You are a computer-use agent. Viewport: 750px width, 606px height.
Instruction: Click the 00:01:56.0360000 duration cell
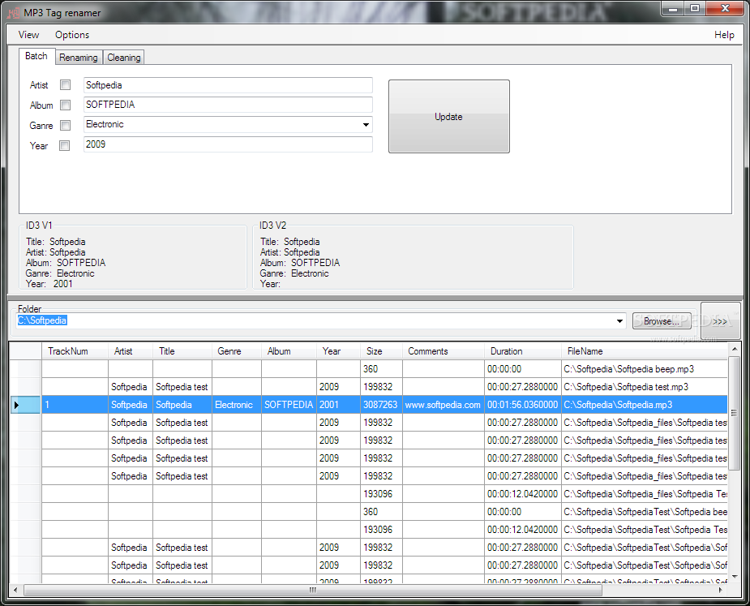[x=523, y=405]
